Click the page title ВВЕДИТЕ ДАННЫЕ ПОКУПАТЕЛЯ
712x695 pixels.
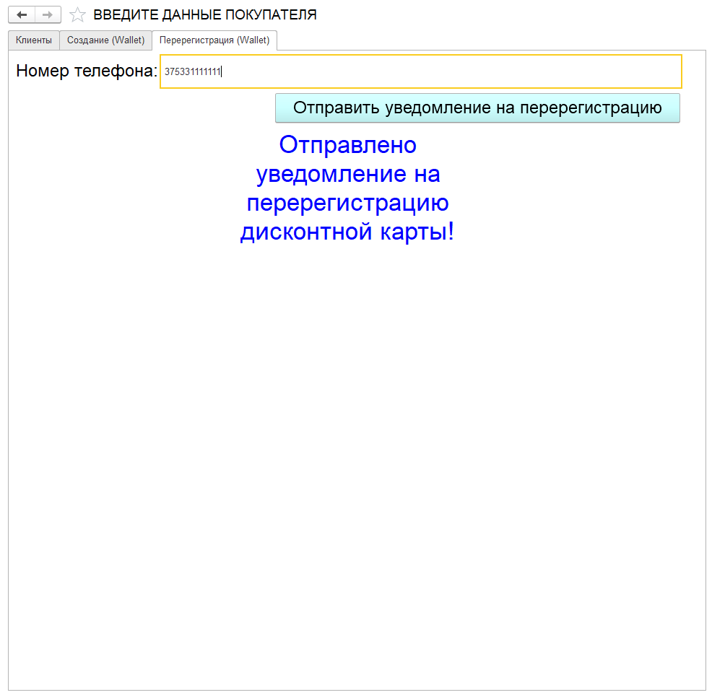coord(204,15)
